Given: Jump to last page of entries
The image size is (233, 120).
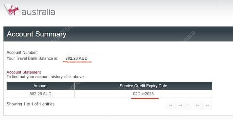Looking at the screenshot, I should pyautogui.click(x=207, y=105).
